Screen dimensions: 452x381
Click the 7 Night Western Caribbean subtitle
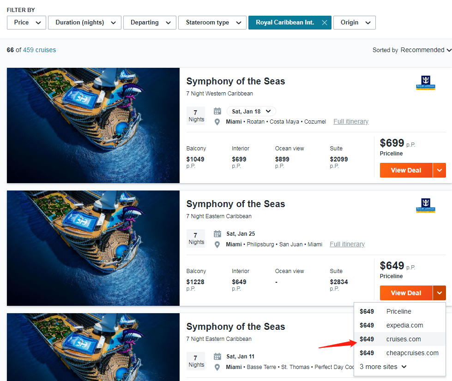219,94
